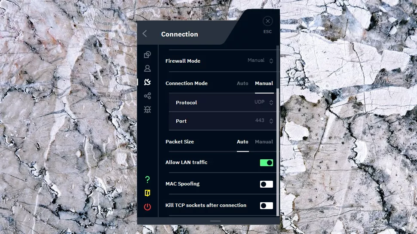Click the bottom resize handle bar
The height and width of the screenshot is (234, 417).
click(x=215, y=221)
